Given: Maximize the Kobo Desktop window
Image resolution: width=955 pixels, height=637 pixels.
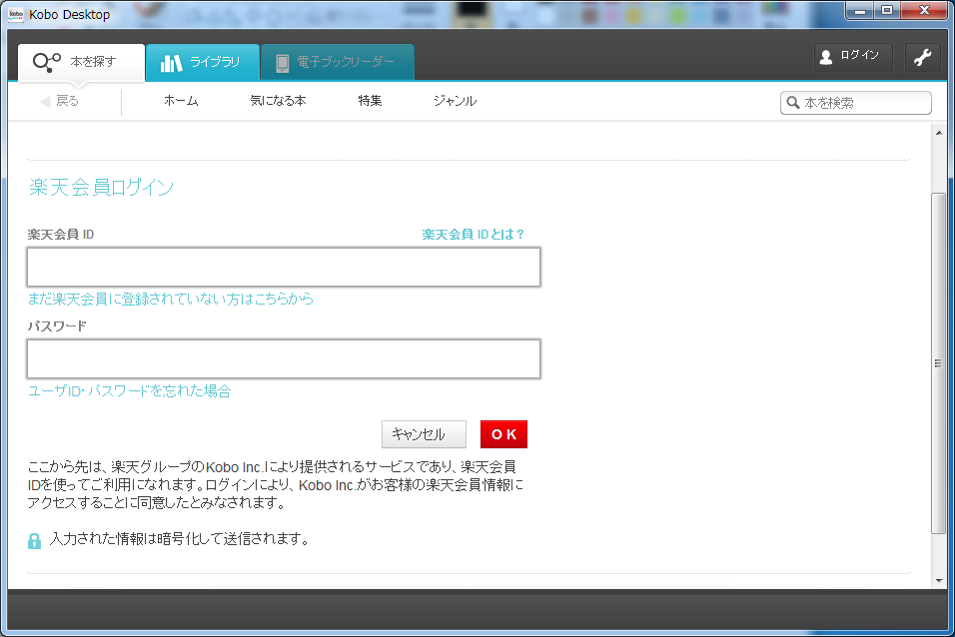Looking at the screenshot, I should pyautogui.click(x=887, y=10).
